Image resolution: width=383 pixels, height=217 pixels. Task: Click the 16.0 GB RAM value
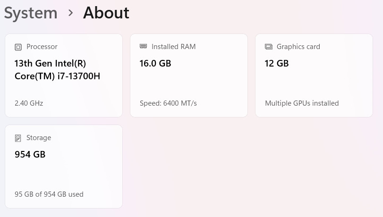[x=155, y=64]
